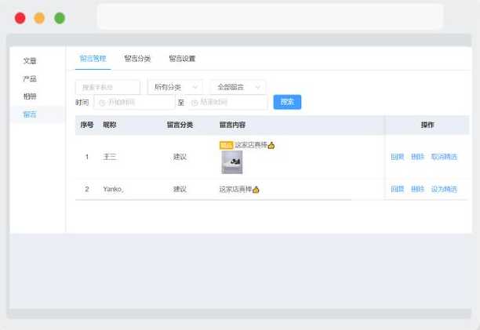Click the 昵称 column header

pyautogui.click(x=110, y=125)
